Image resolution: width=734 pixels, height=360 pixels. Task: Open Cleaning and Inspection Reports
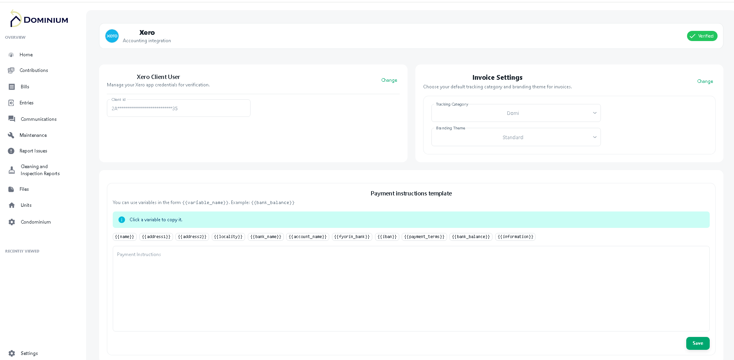click(40, 170)
